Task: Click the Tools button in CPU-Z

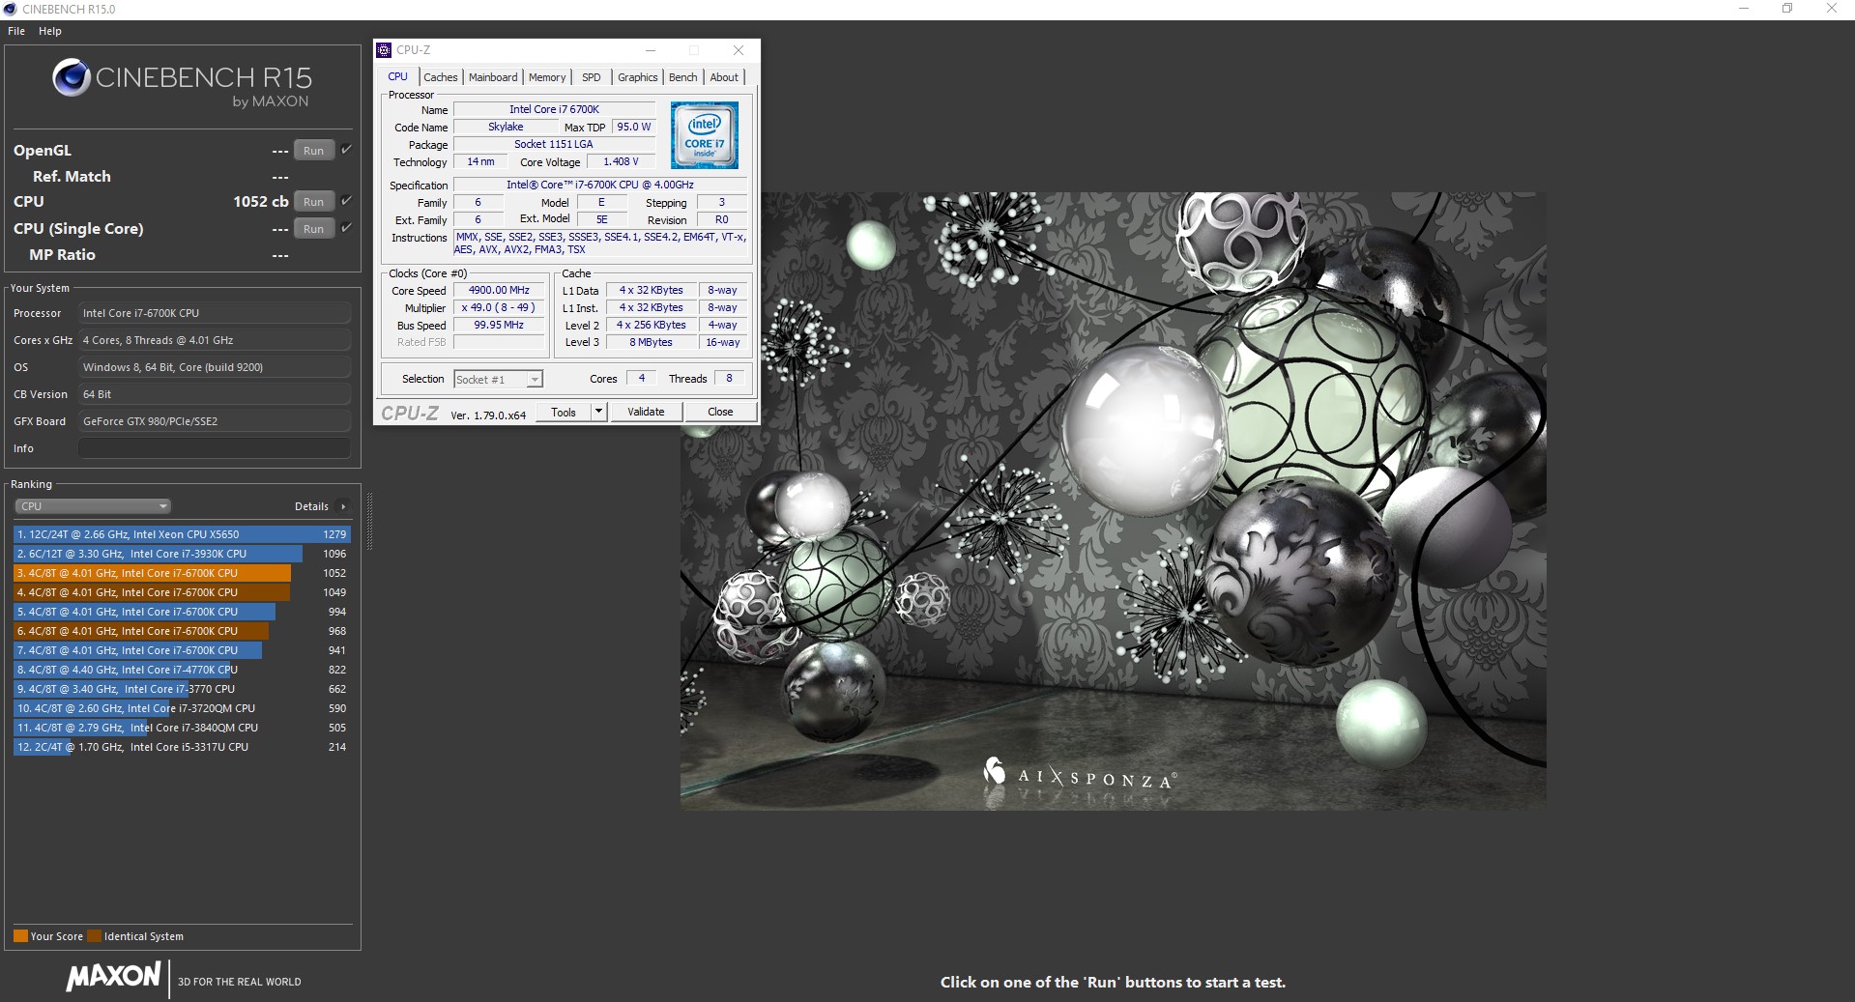Action: coord(564,413)
